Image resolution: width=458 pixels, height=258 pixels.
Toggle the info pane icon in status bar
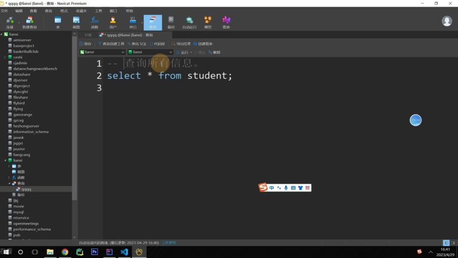(x=446, y=243)
